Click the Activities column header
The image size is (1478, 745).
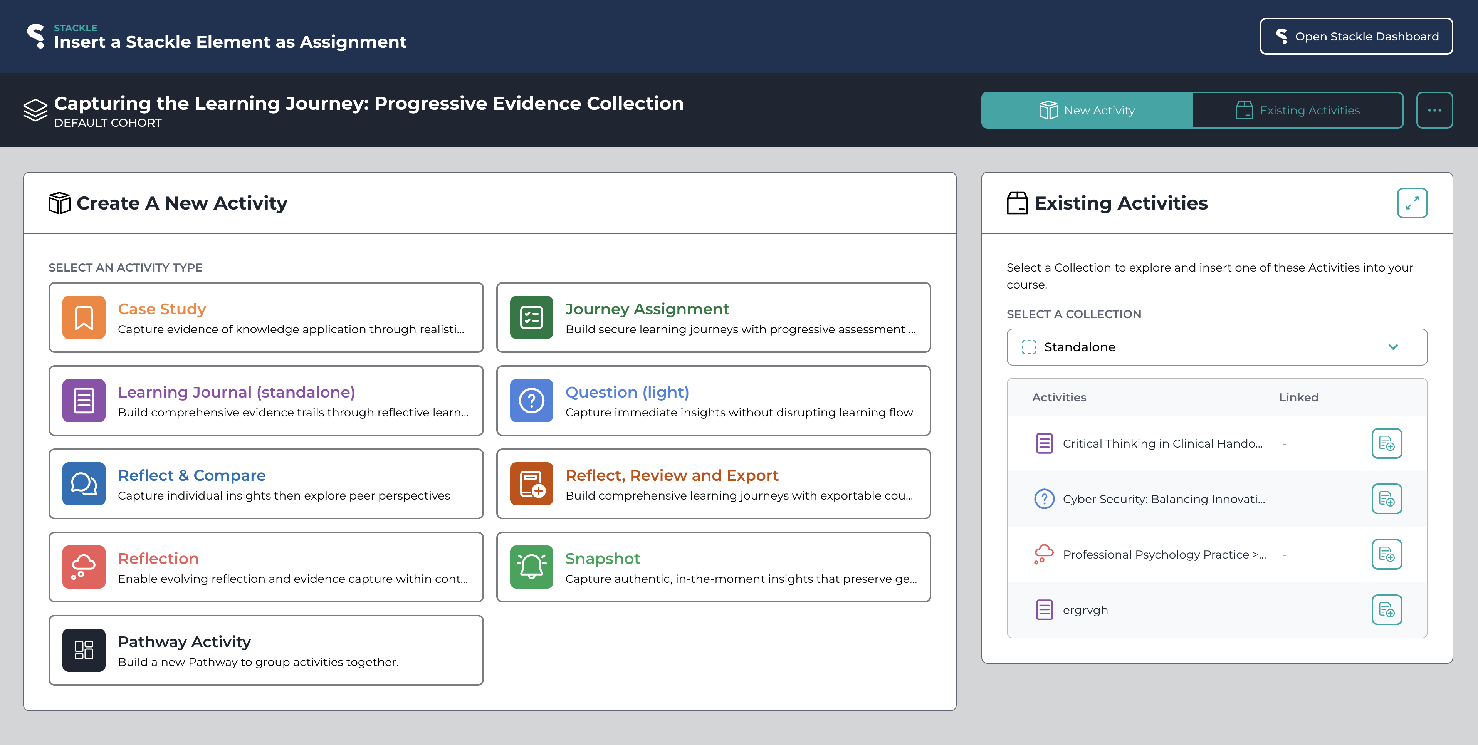pyautogui.click(x=1058, y=397)
